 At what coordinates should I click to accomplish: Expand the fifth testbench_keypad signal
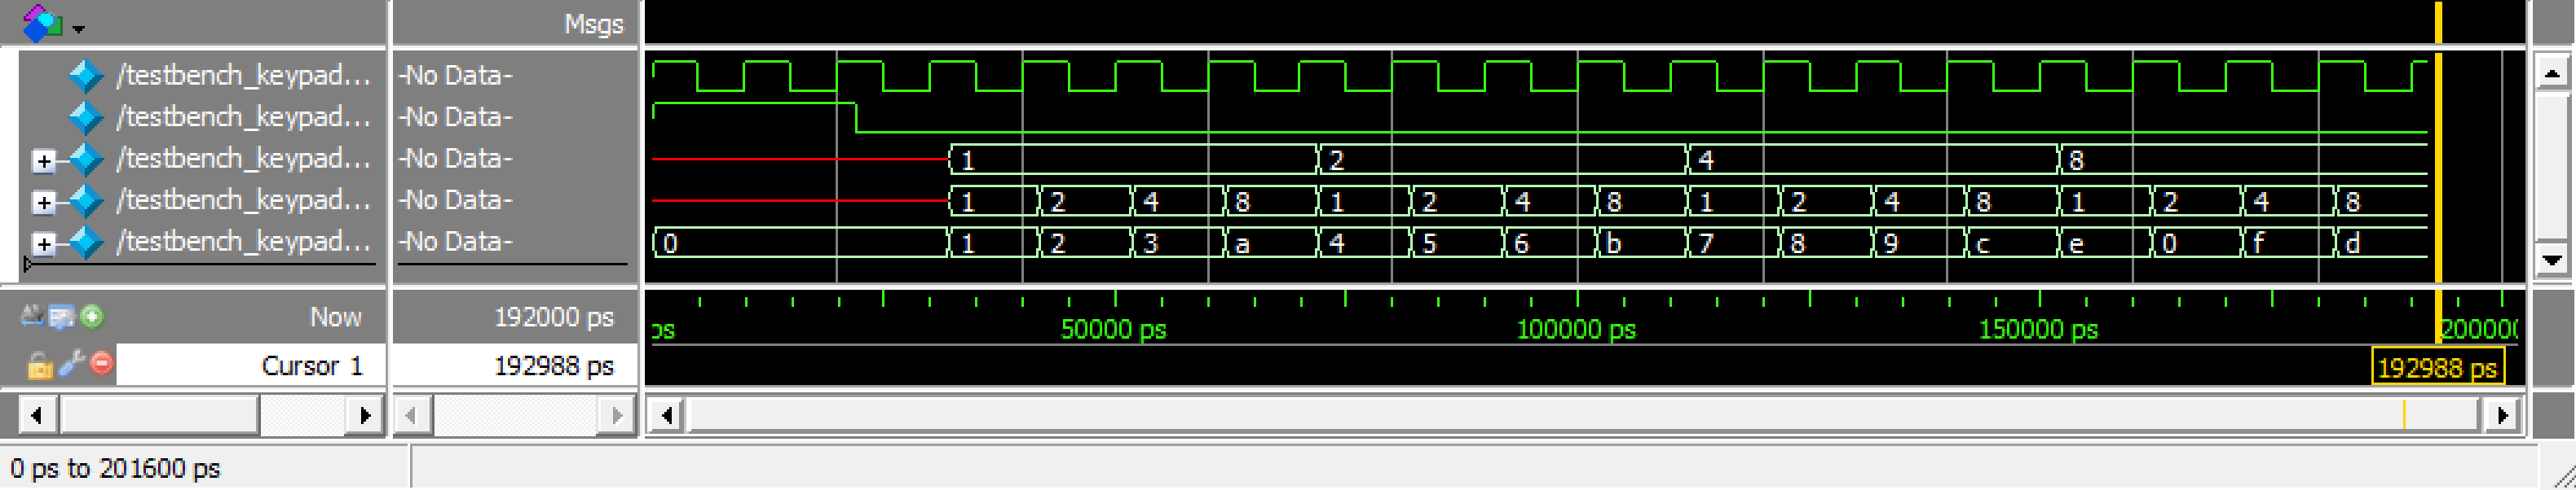click(43, 243)
